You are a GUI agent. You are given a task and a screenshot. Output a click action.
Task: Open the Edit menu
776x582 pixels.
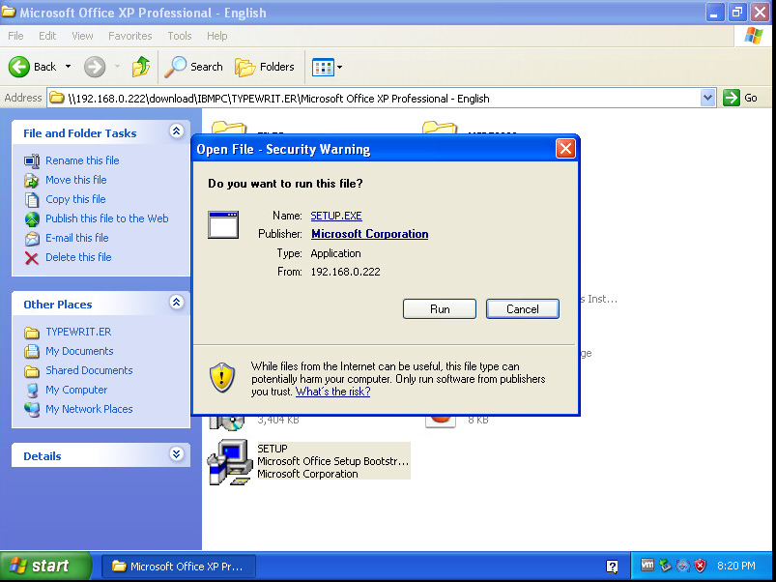pyautogui.click(x=47, y=36)
